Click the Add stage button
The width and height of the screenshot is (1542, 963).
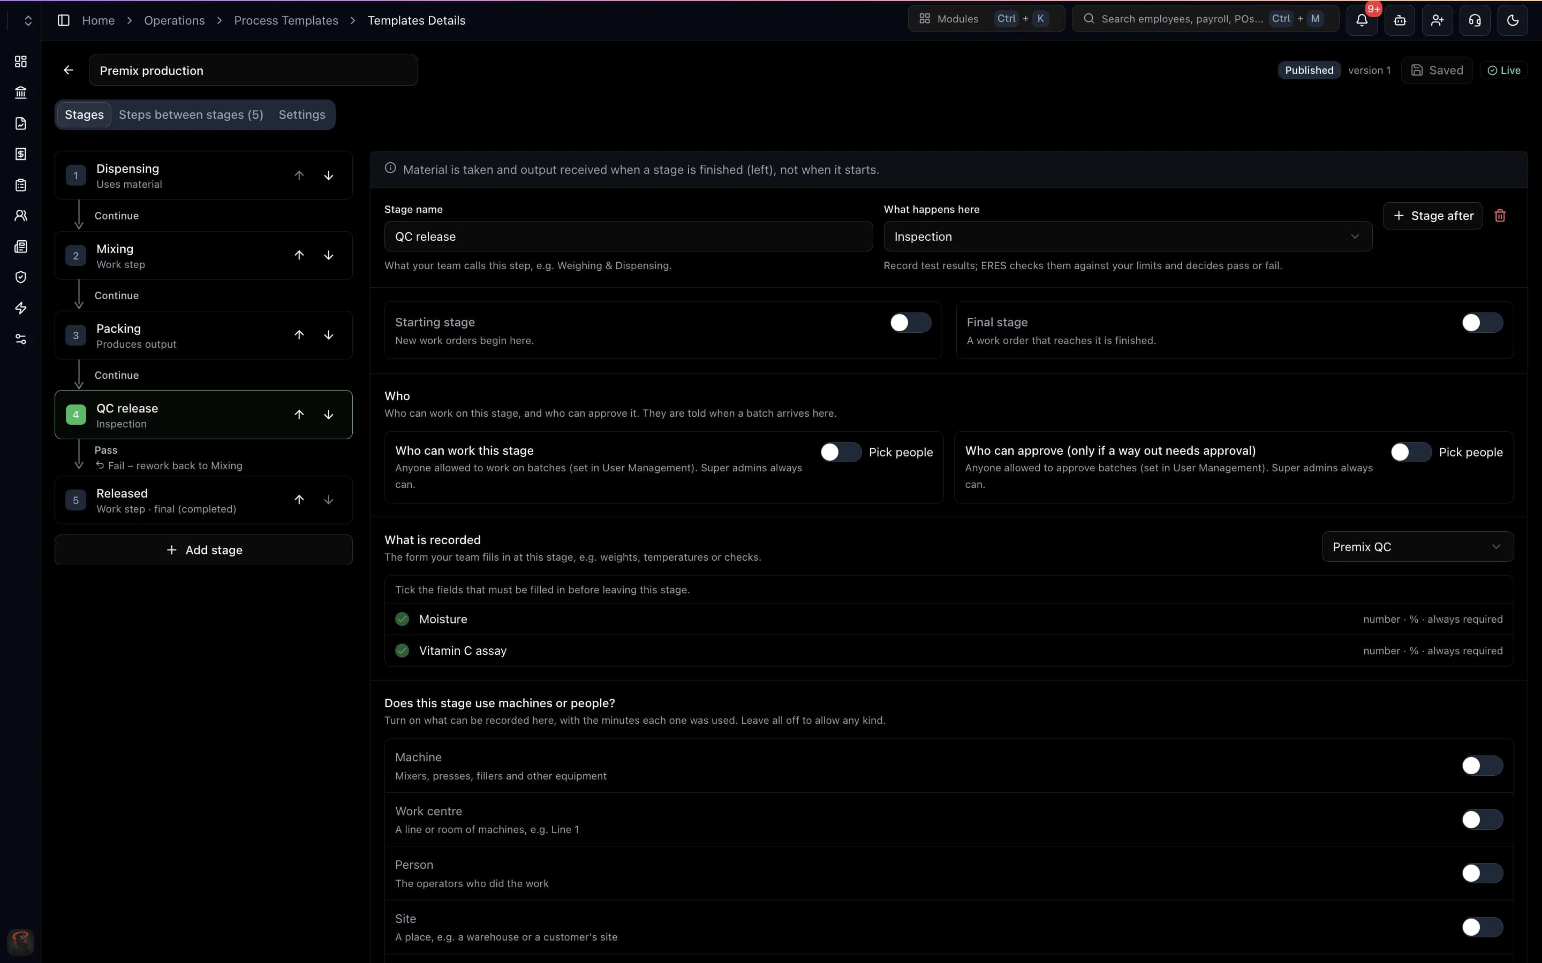(x=203, y=549)
